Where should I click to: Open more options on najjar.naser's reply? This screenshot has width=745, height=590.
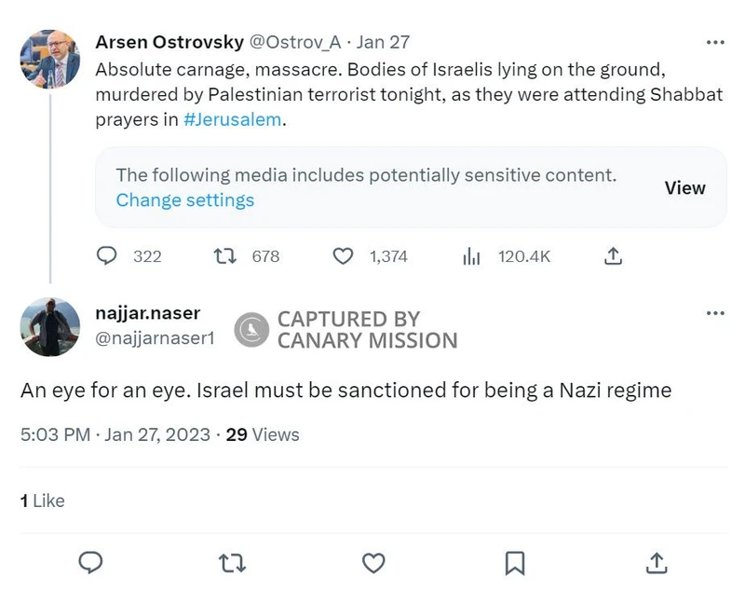(x=715, y=313)
